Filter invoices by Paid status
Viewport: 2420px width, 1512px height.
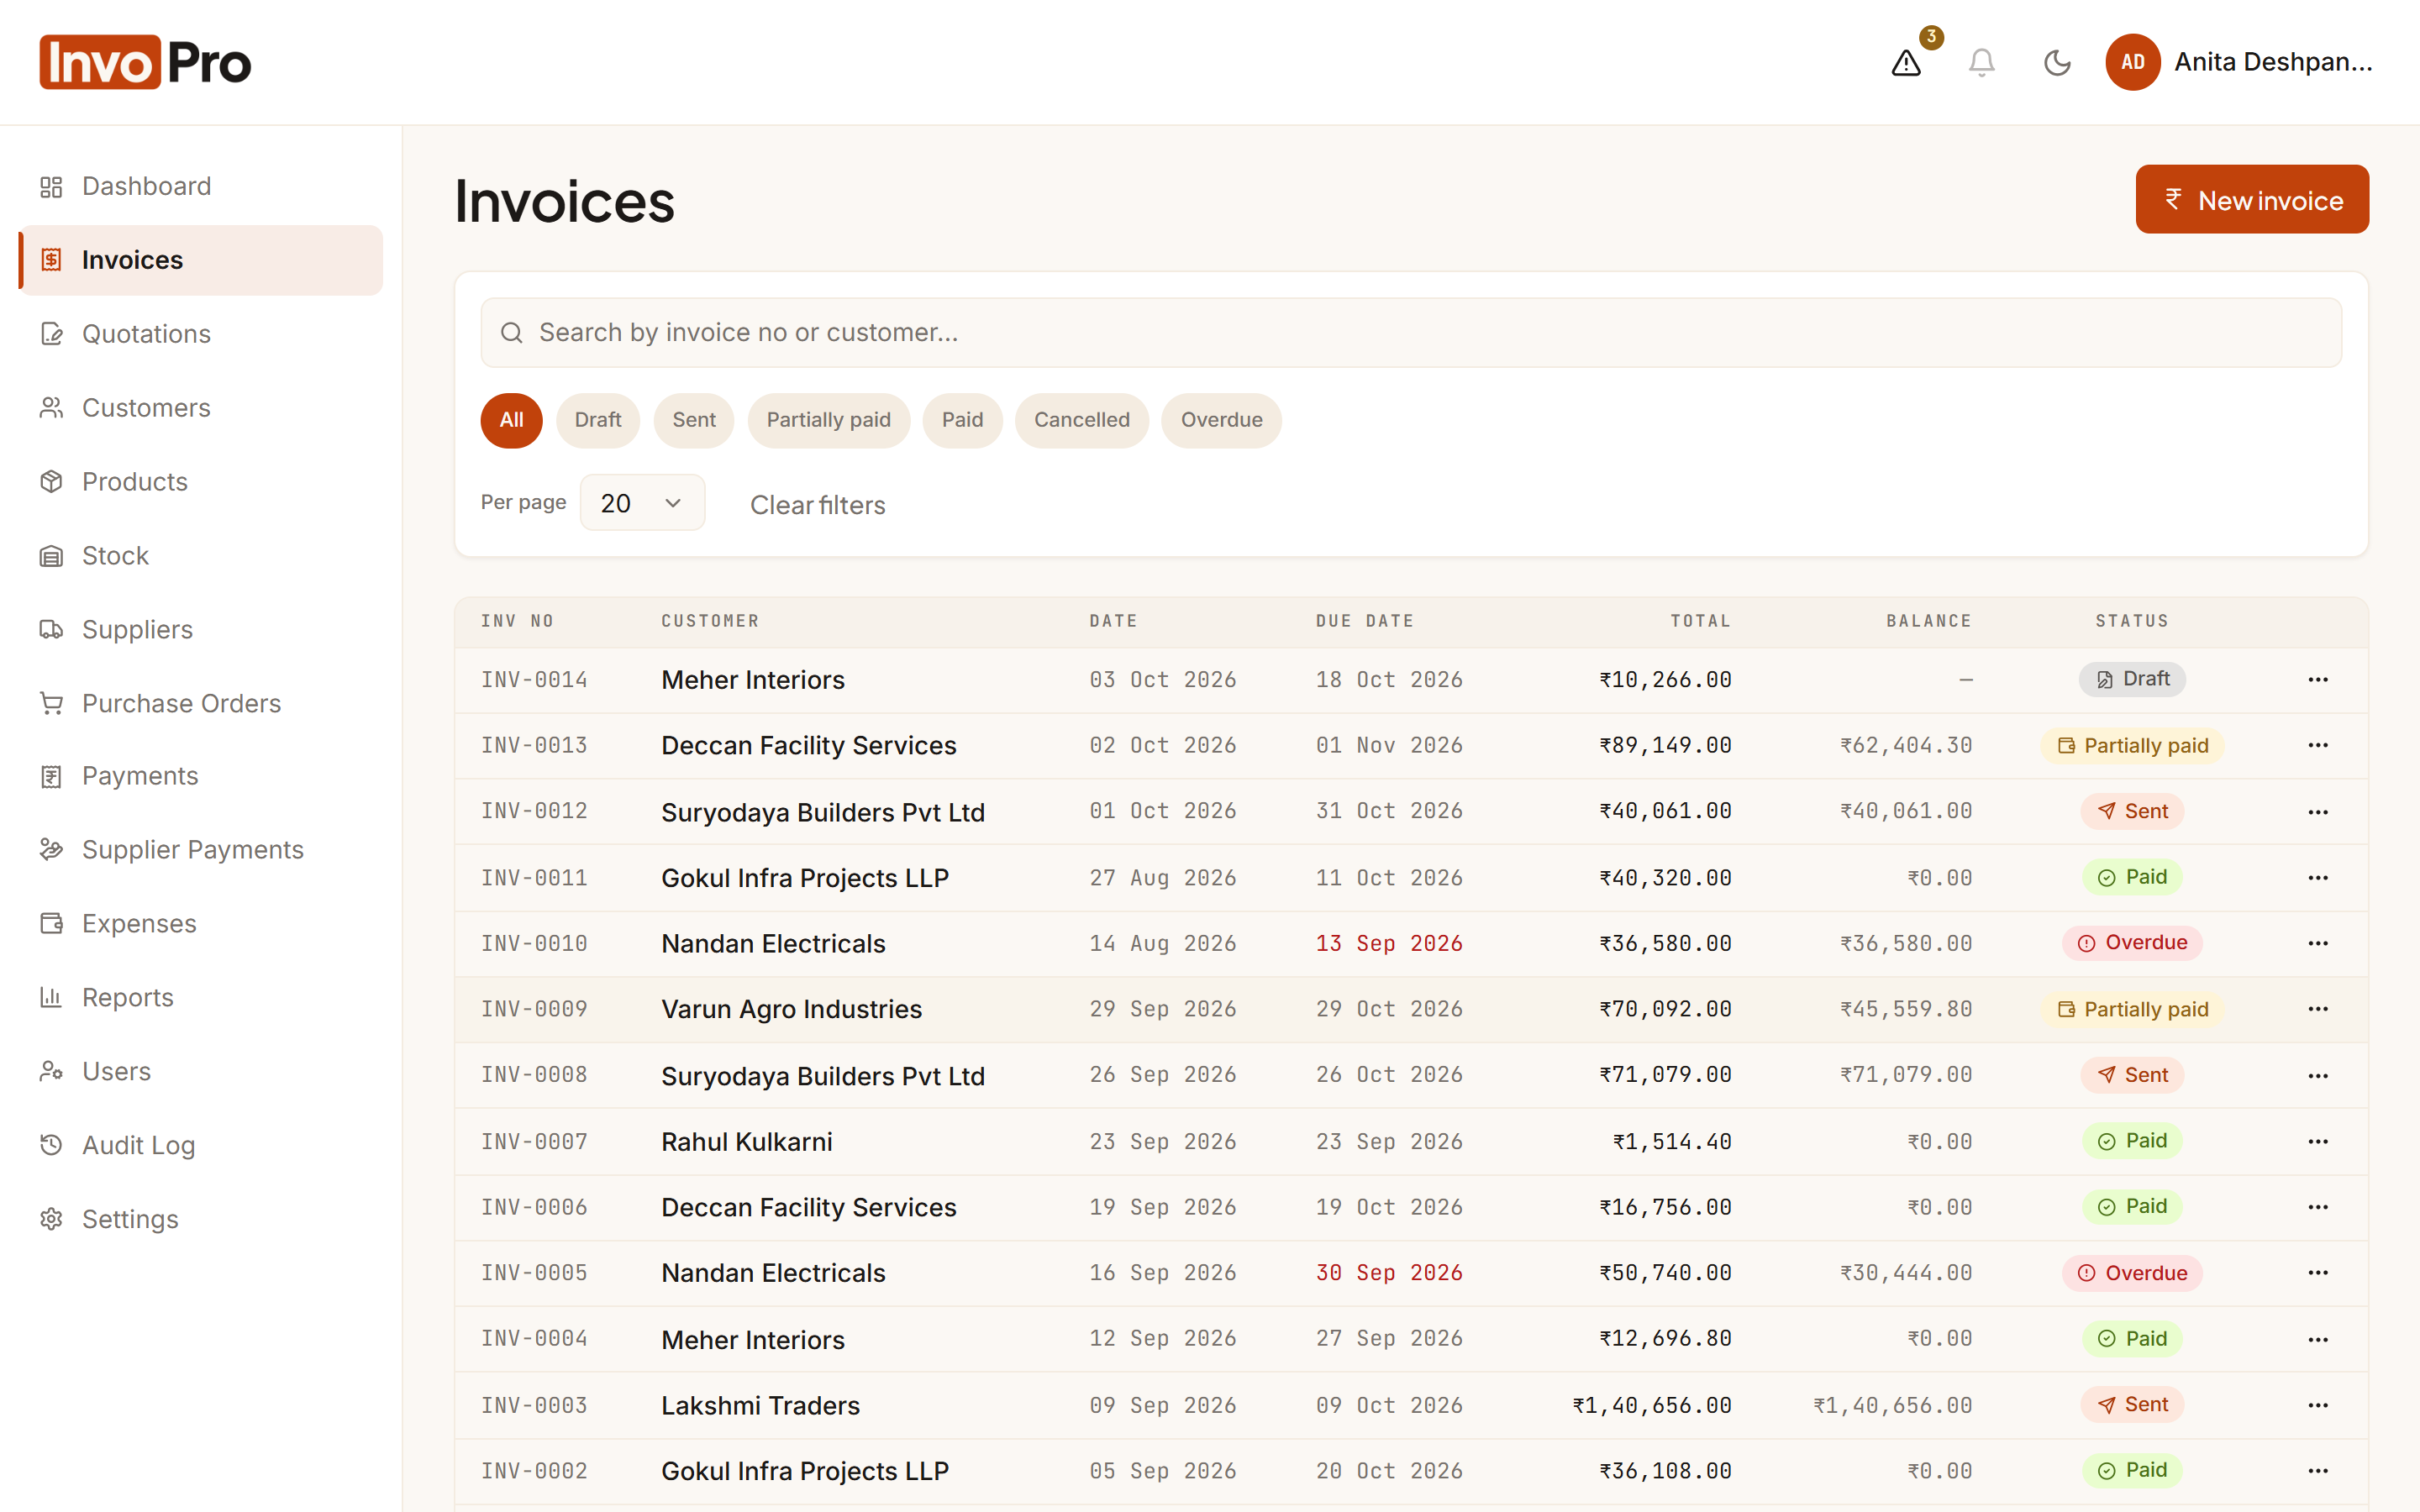[x=962, y=420]
